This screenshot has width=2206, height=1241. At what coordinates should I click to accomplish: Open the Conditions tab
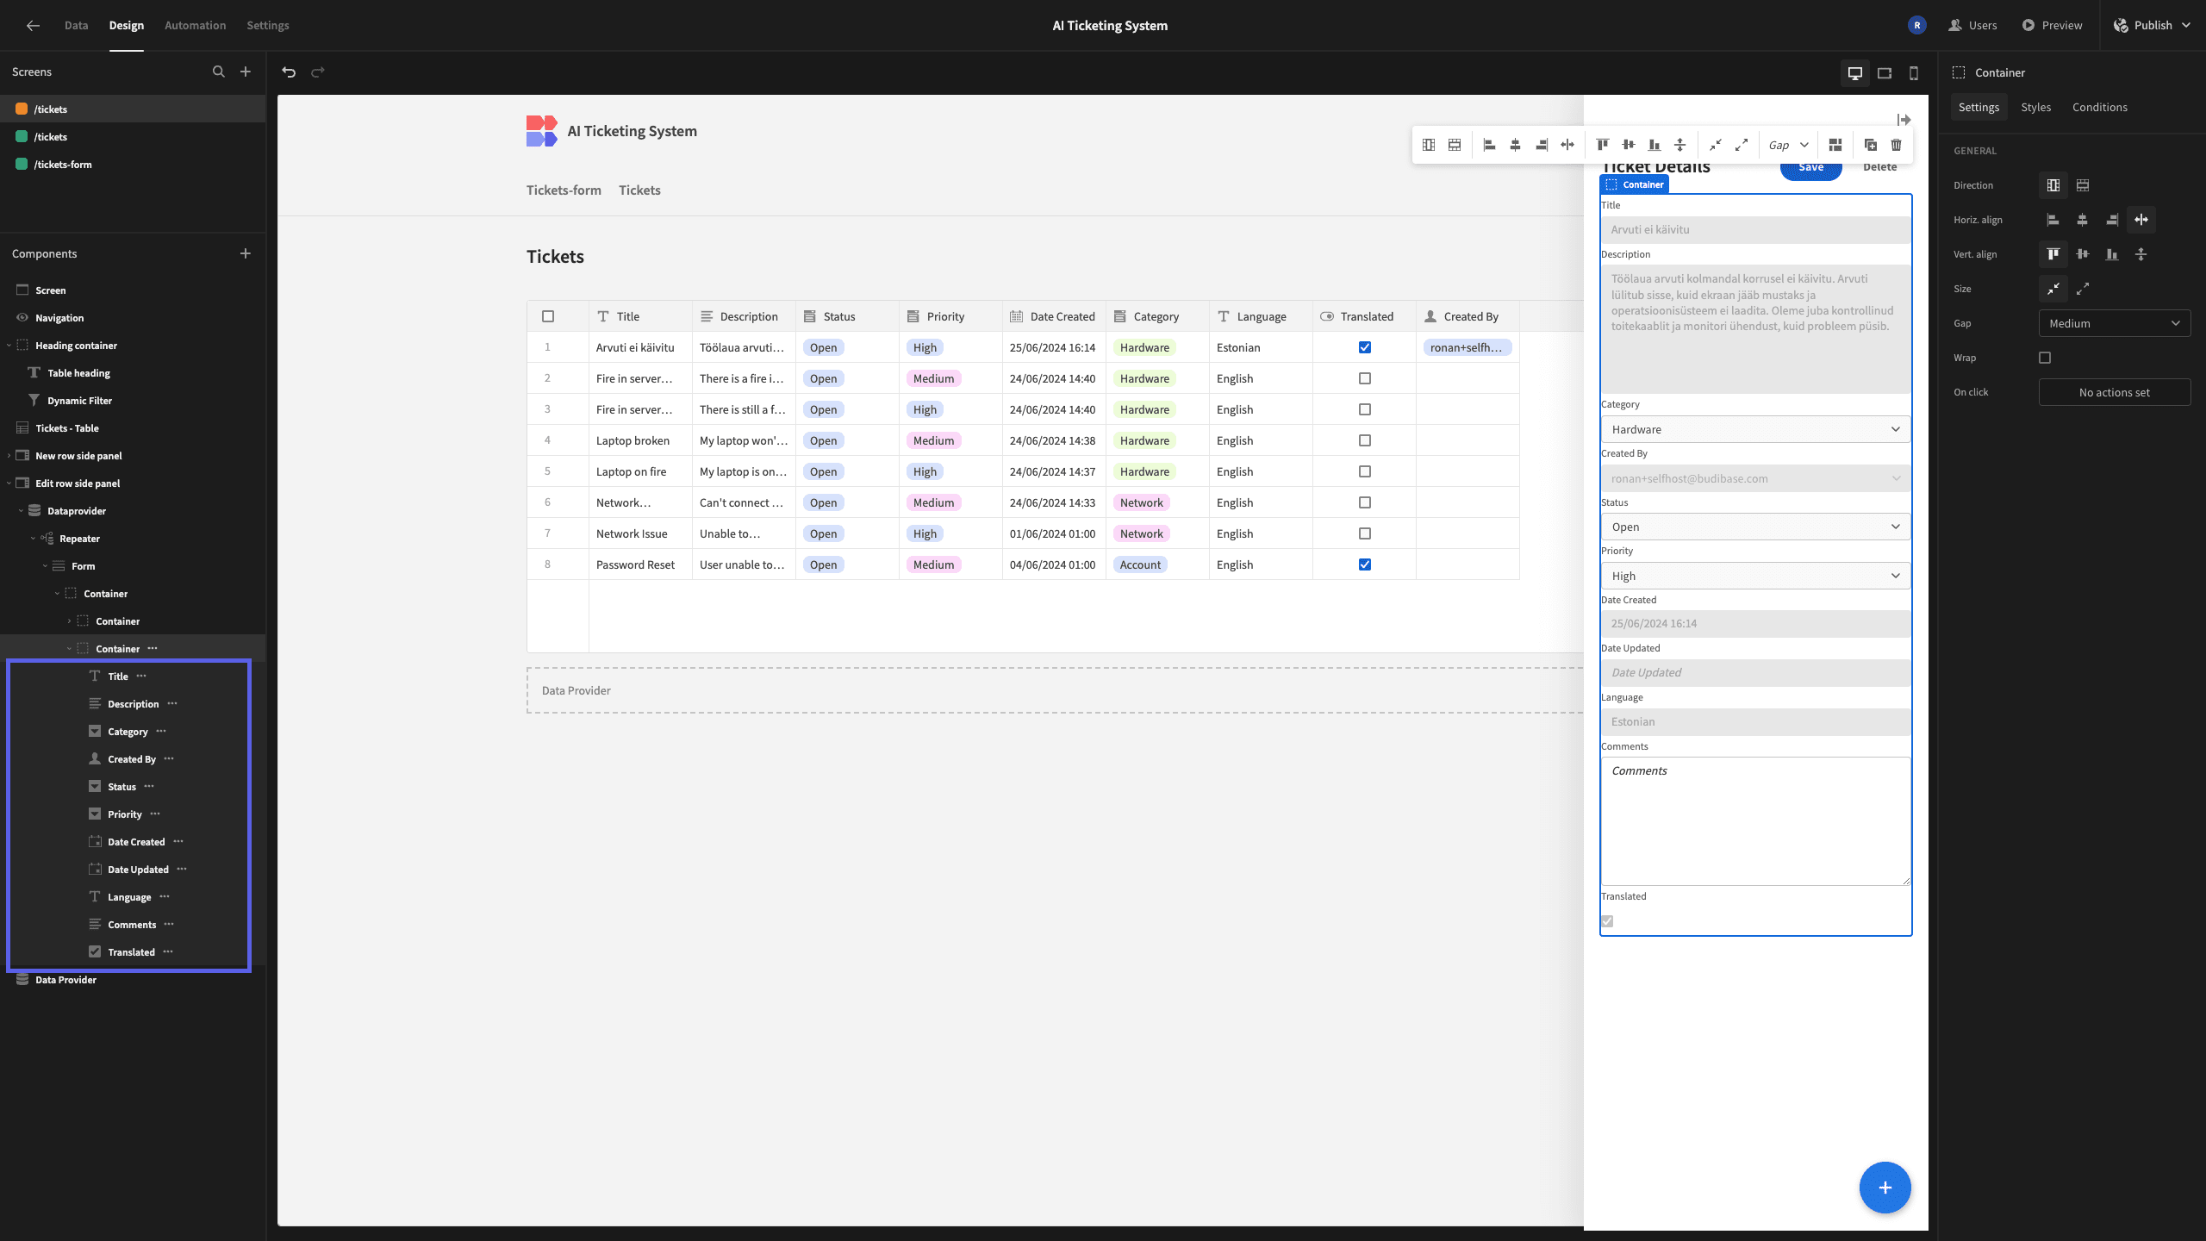click(x=2099, y=107)
